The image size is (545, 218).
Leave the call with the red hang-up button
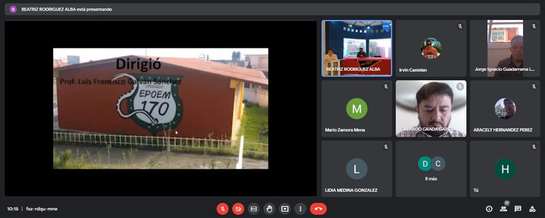point(318,209)
